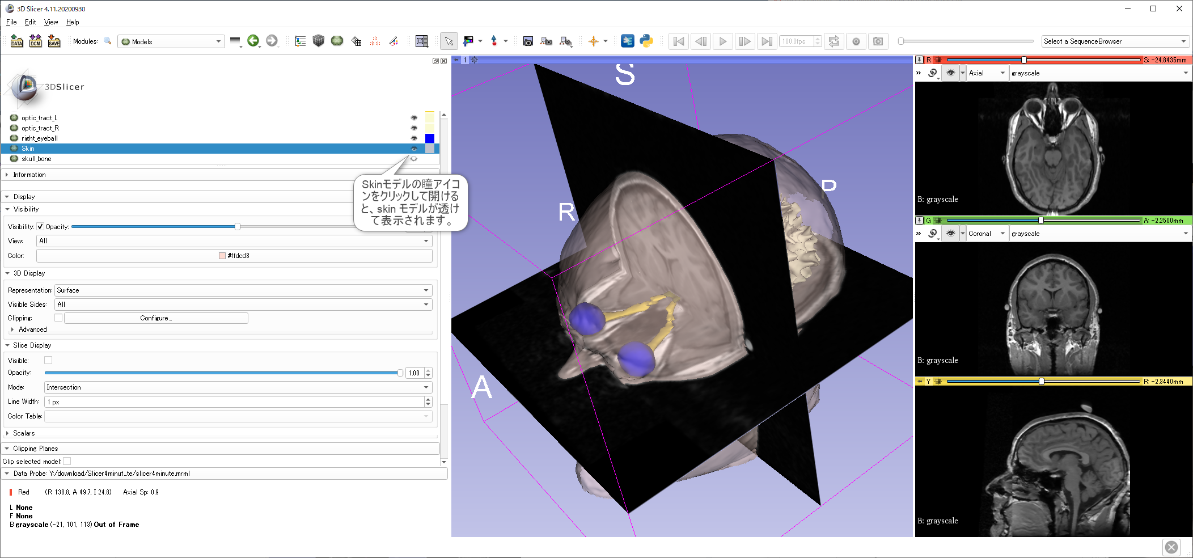
Task: Jump to the last sequence frame
Action: tap(766, 41)
